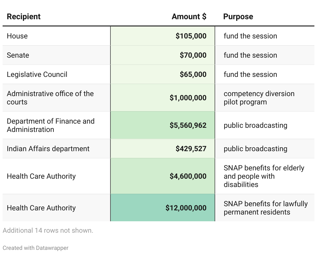Select "competency diversion pilot program" purpose cell

pyautogui.click(x=259, y=98)
